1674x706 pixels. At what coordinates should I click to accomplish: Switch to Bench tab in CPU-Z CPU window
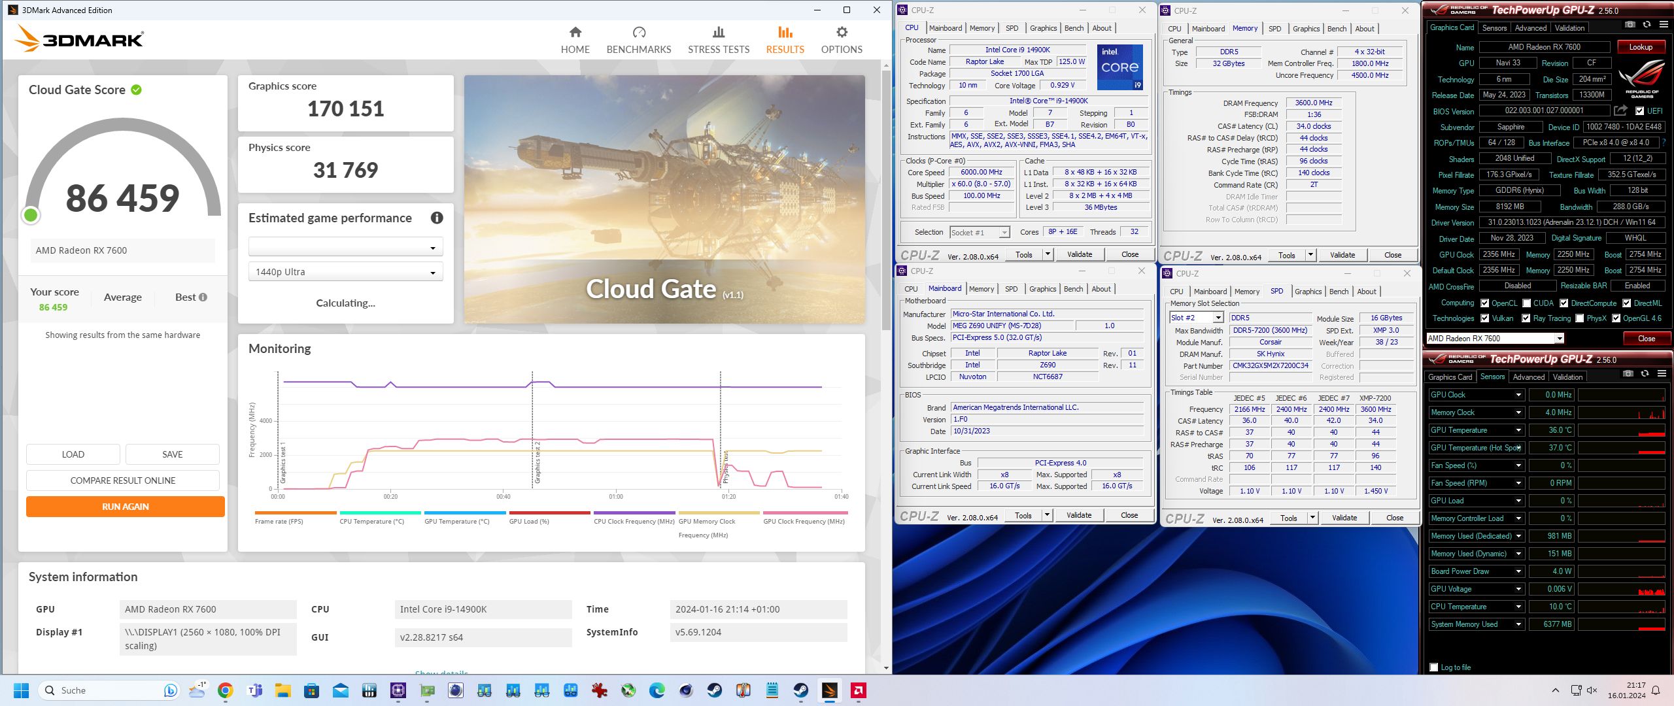click(1074, 28)
